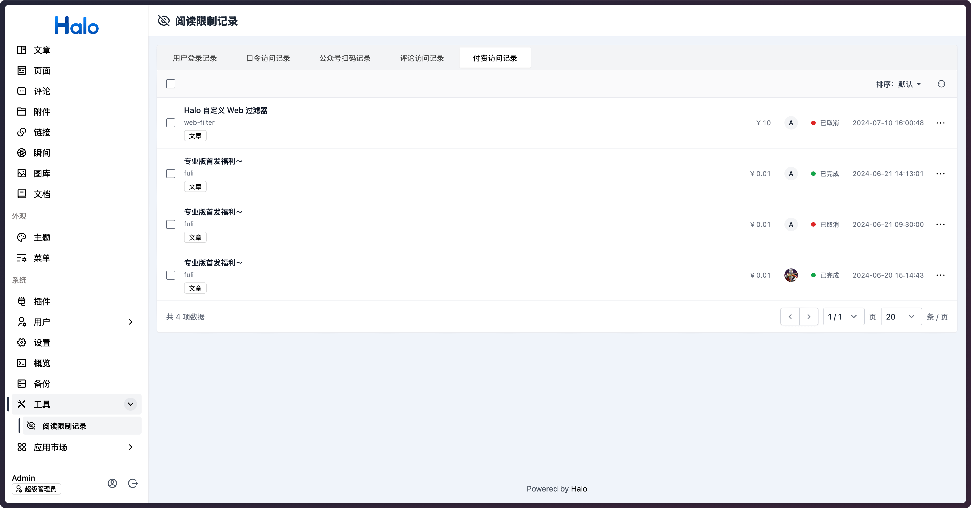971x508 pixels.
Task: Open the 评论 comments icon in sidebar
Action: [x=22, y=91]
